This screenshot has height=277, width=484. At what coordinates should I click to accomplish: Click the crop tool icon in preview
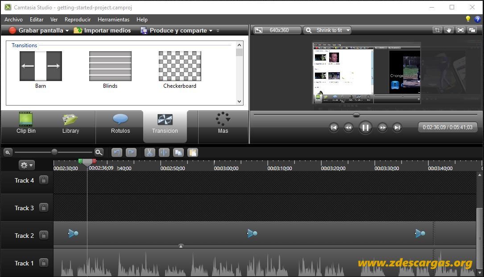pyautogui.click(x=437, y=30)
